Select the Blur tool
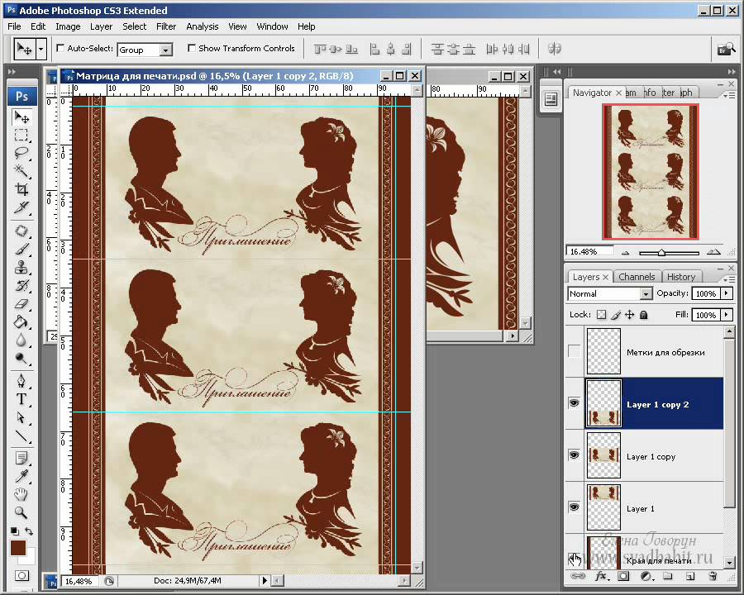 click(x=21, y=340)
